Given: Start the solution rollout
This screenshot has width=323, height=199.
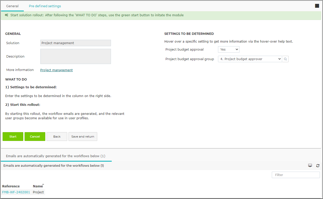Looking at the screenshot, I should pyautogui.click(x=13, y=137).
